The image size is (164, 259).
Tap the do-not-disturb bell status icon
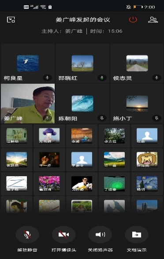point(128,7)
